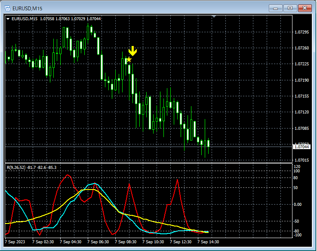Click the 7 Sep 14:30 time label

(208, 242)
